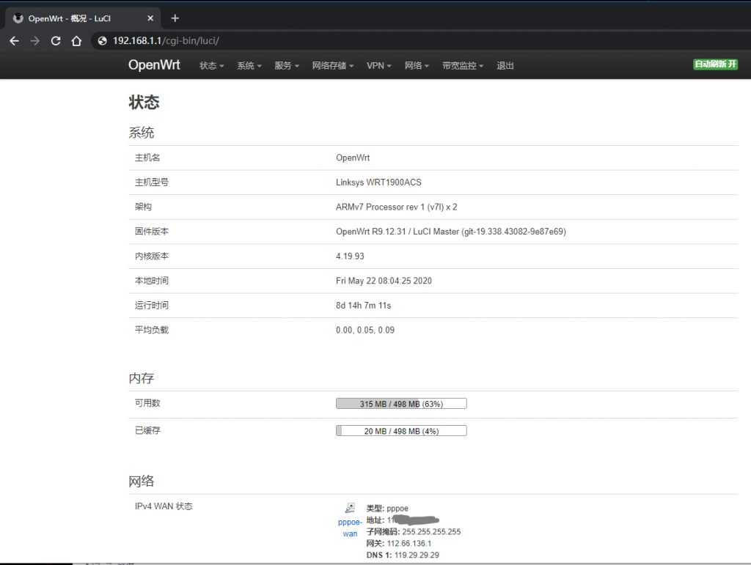
Task: Open the pppoe-wan interface link
Action: pos(350,528)
